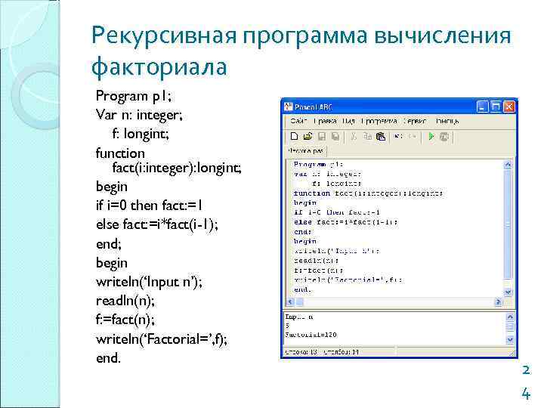
Task: Click the Pascal ABC title bar icon
Action: click(x=289, y=107)
